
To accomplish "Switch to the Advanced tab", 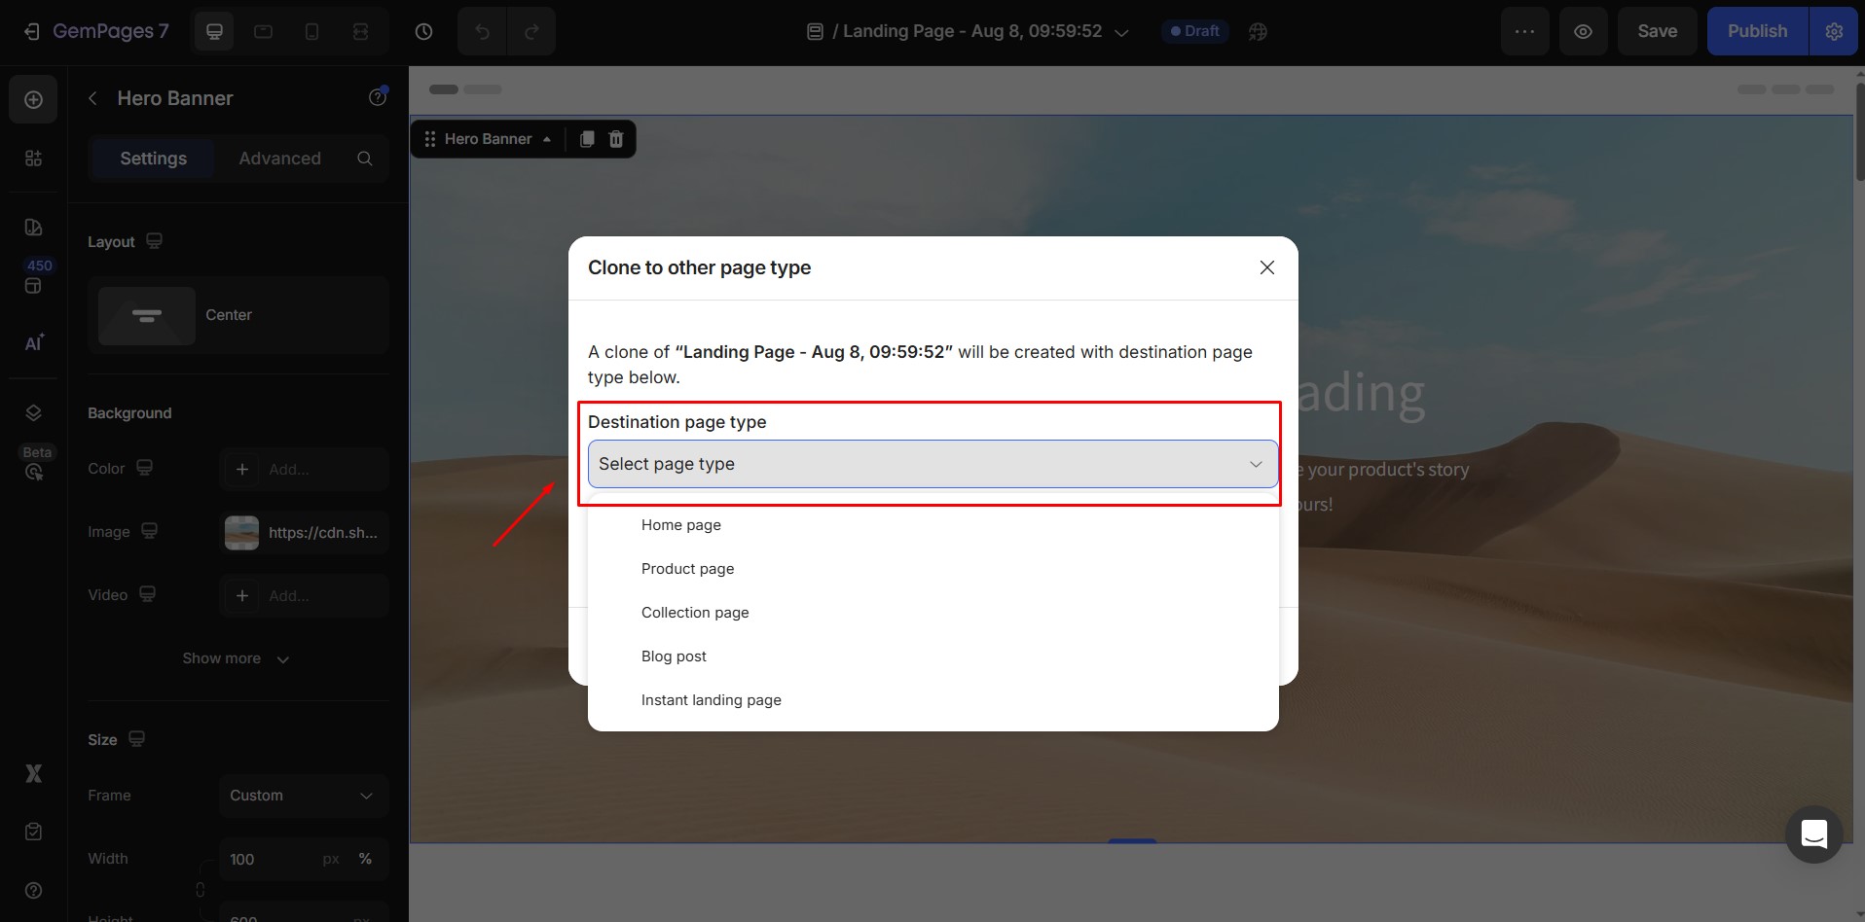I will point(279,158).
